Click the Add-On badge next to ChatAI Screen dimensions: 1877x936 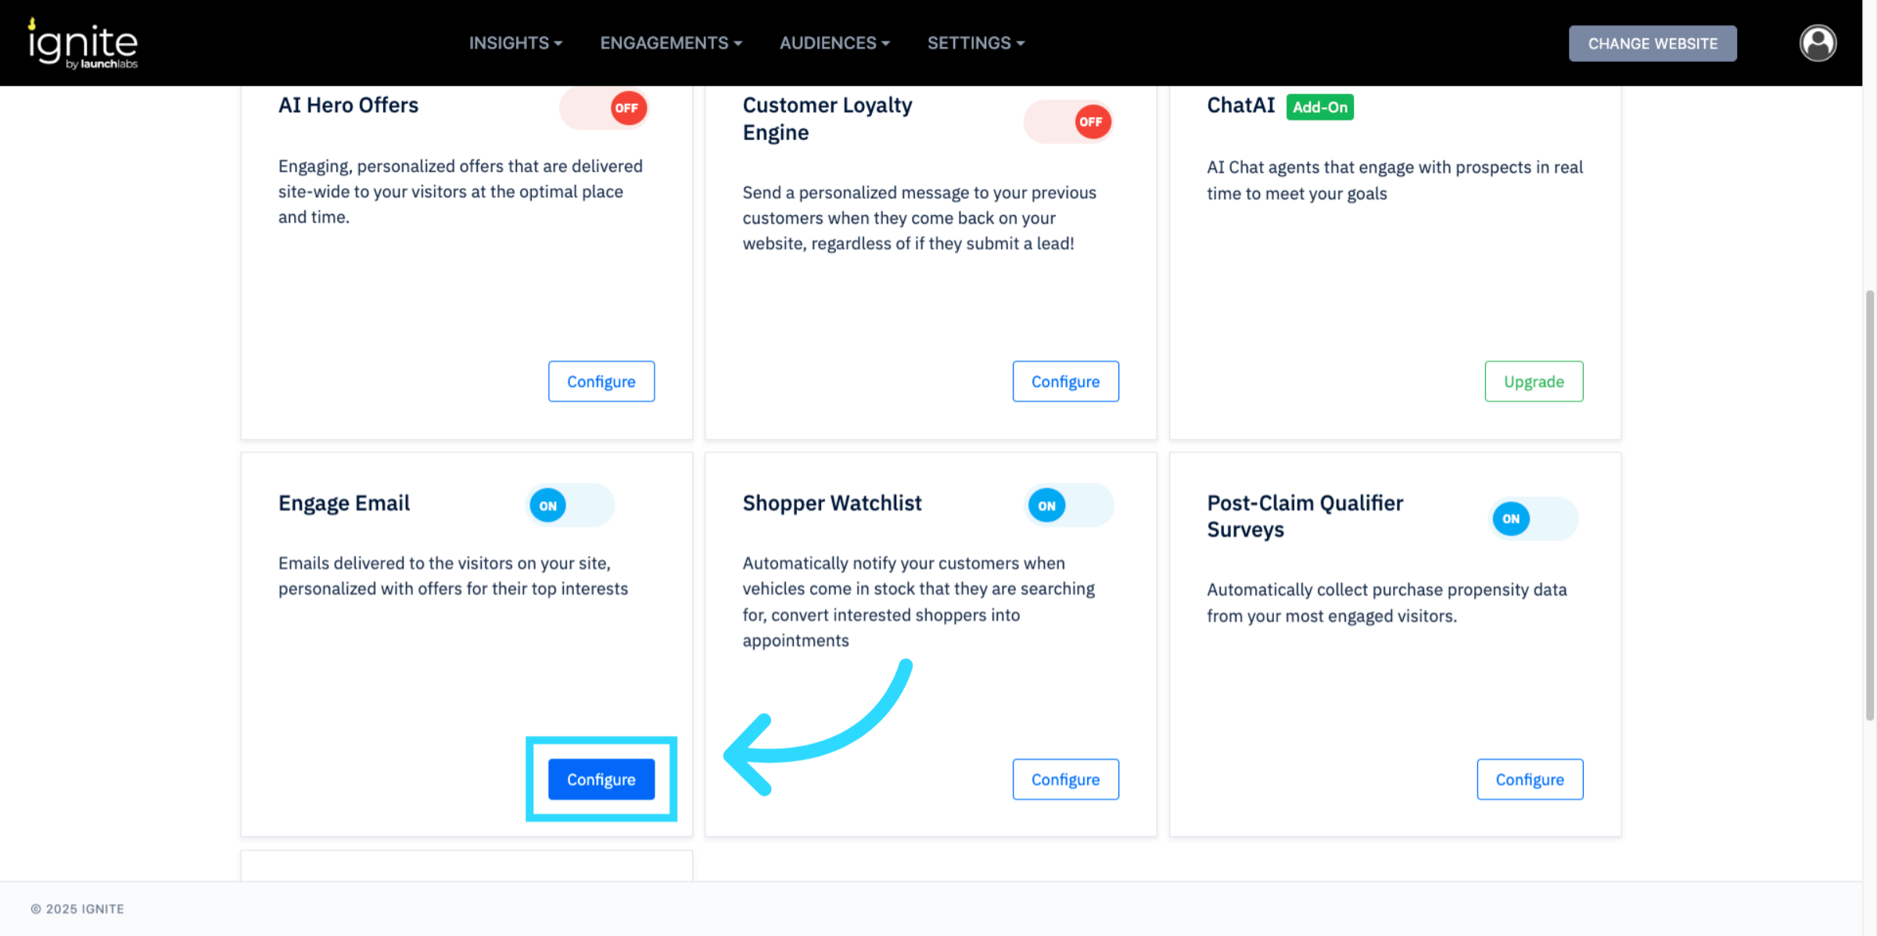(x=1319, y=107)
